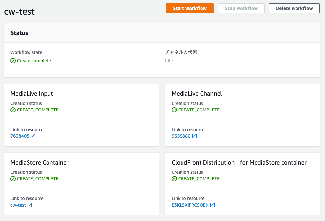This screenshot has height=221, width=325.
Task: Click the Status panel heading
Action: [x=19, y=33]
